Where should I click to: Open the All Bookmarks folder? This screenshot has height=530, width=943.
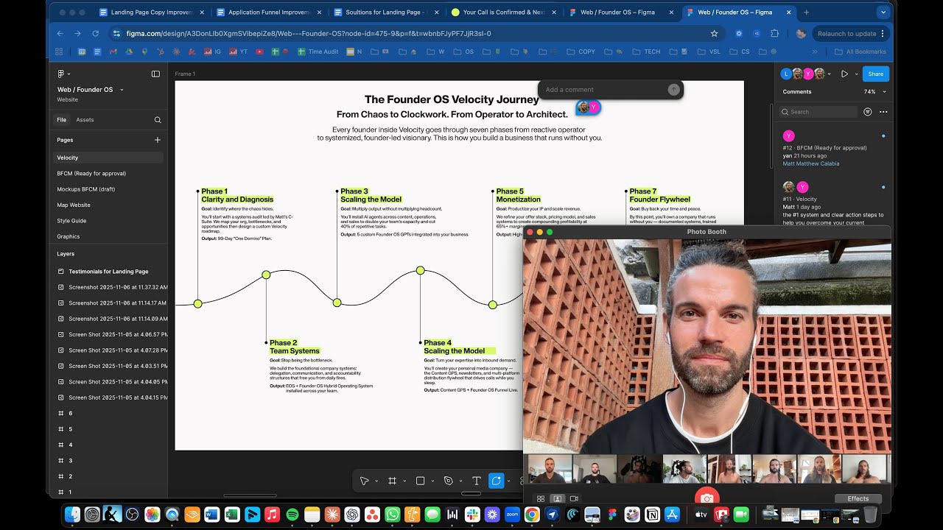[860, 52]
